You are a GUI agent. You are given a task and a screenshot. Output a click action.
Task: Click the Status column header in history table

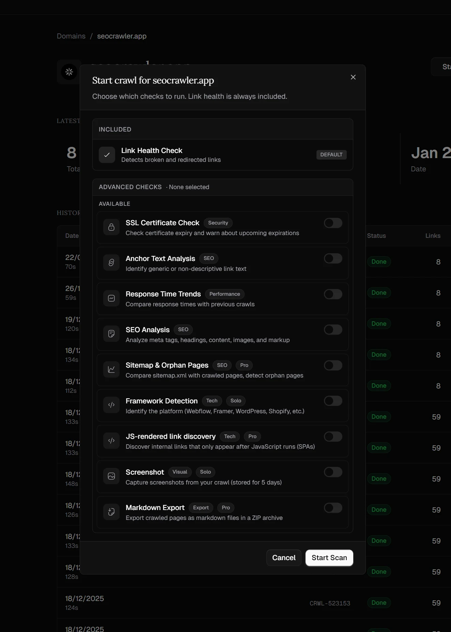[x=376, y=236]
